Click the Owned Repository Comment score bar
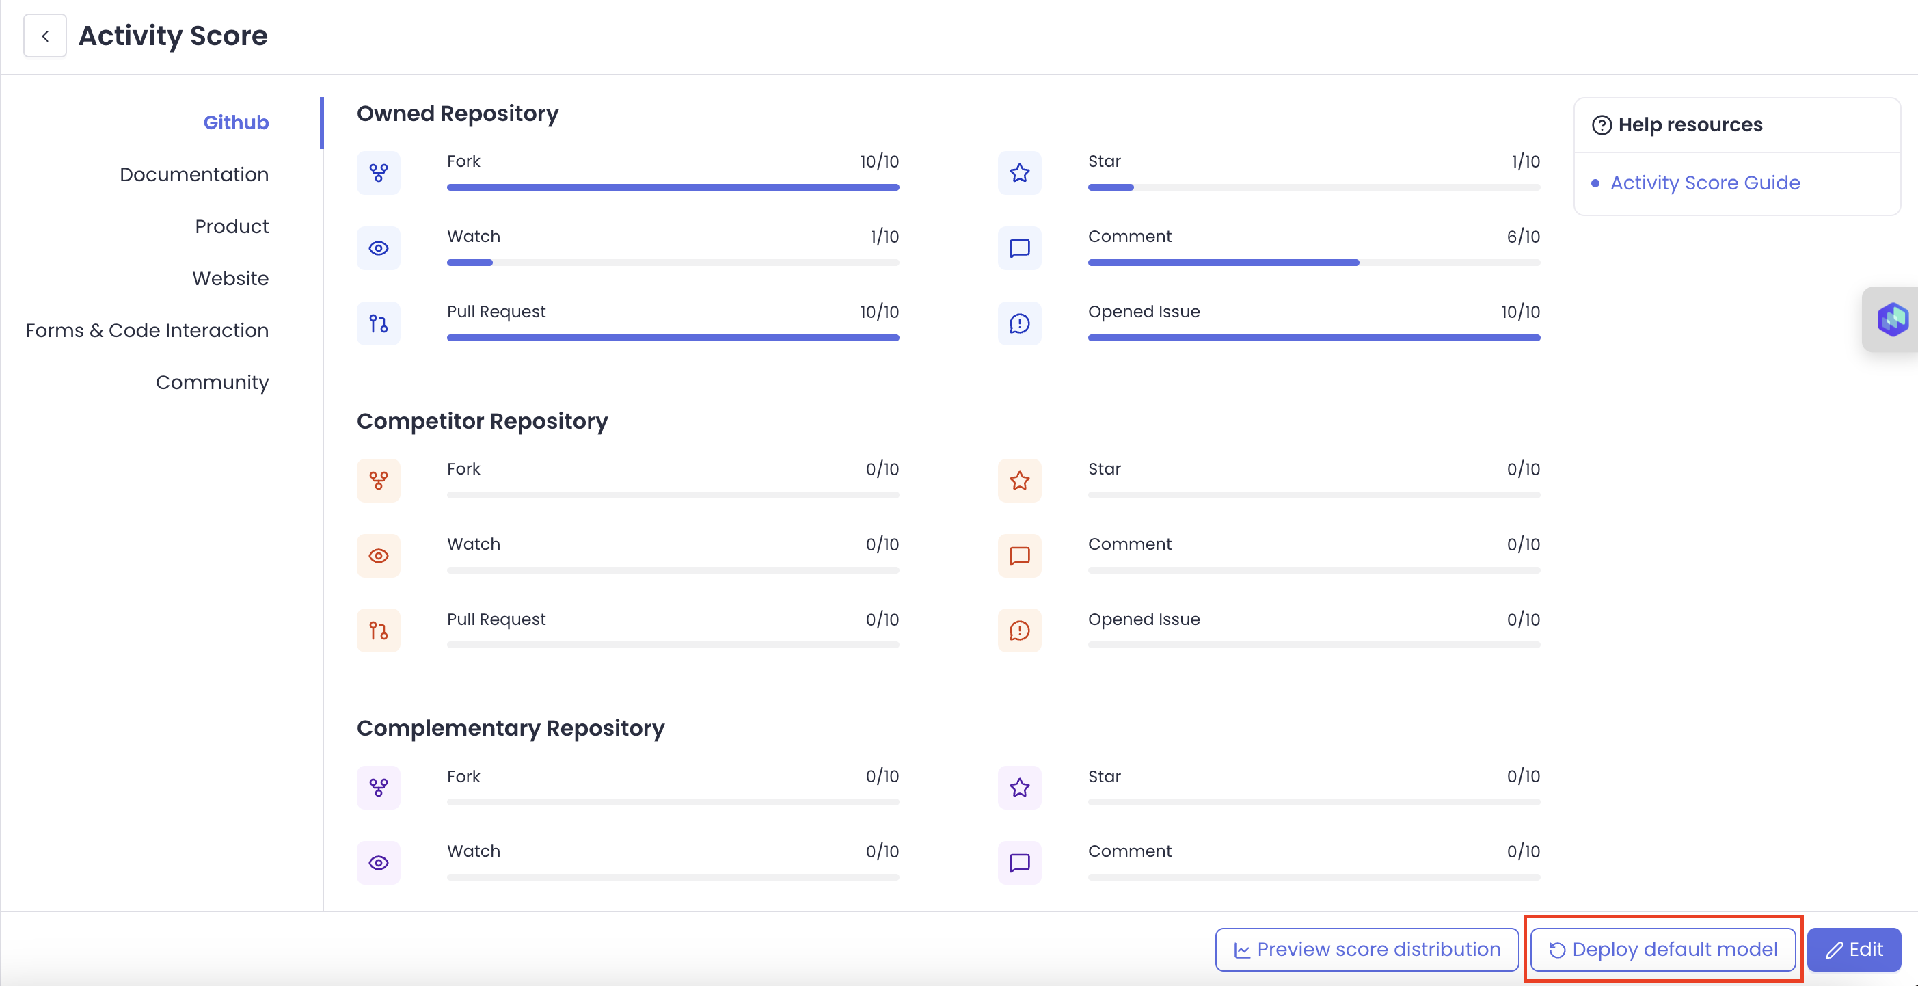The image size is (1918, 986). pyautogui.click(x=1314, y=262)
